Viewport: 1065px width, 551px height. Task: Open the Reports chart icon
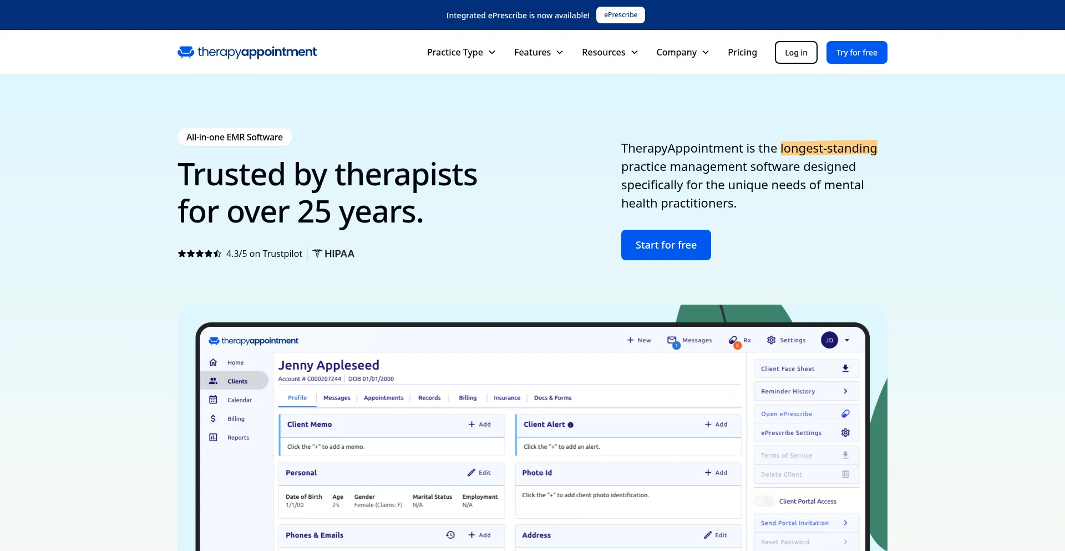(213, 438)
